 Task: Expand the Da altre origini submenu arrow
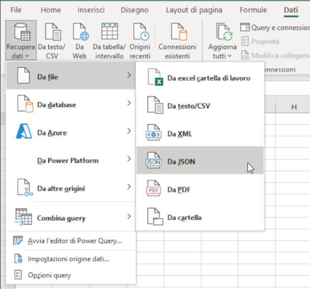(x=129, y=187)
